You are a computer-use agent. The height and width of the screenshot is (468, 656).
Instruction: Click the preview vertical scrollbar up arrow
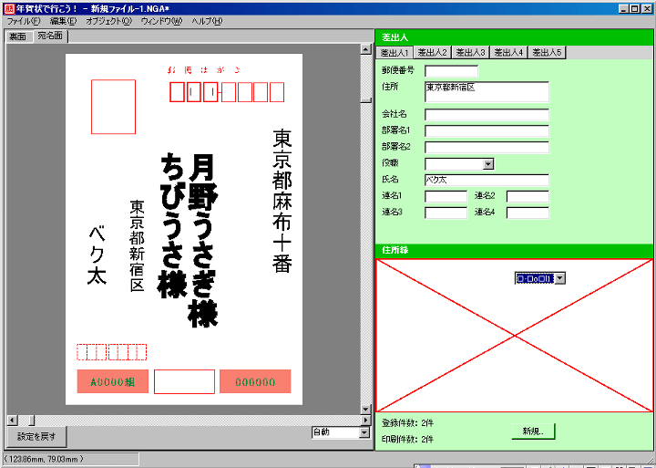point(366,49)
